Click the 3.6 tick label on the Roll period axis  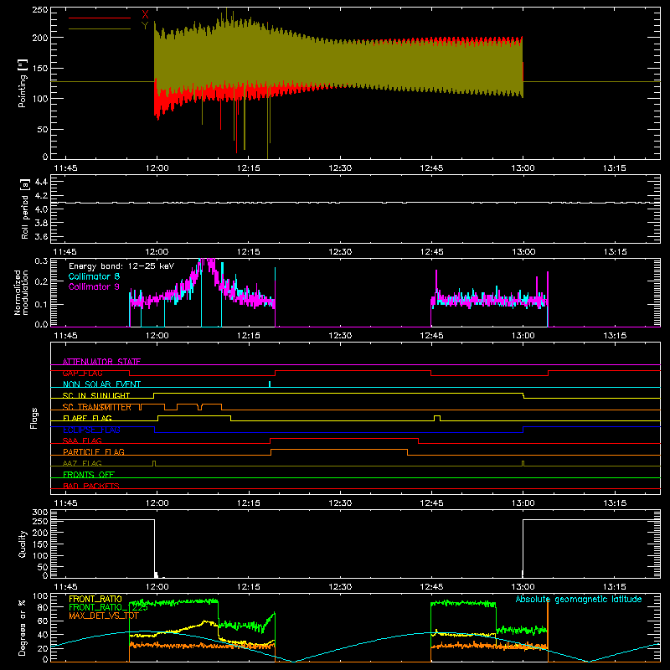[41, 236]
